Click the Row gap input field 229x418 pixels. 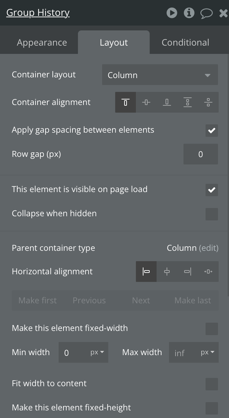200,154
